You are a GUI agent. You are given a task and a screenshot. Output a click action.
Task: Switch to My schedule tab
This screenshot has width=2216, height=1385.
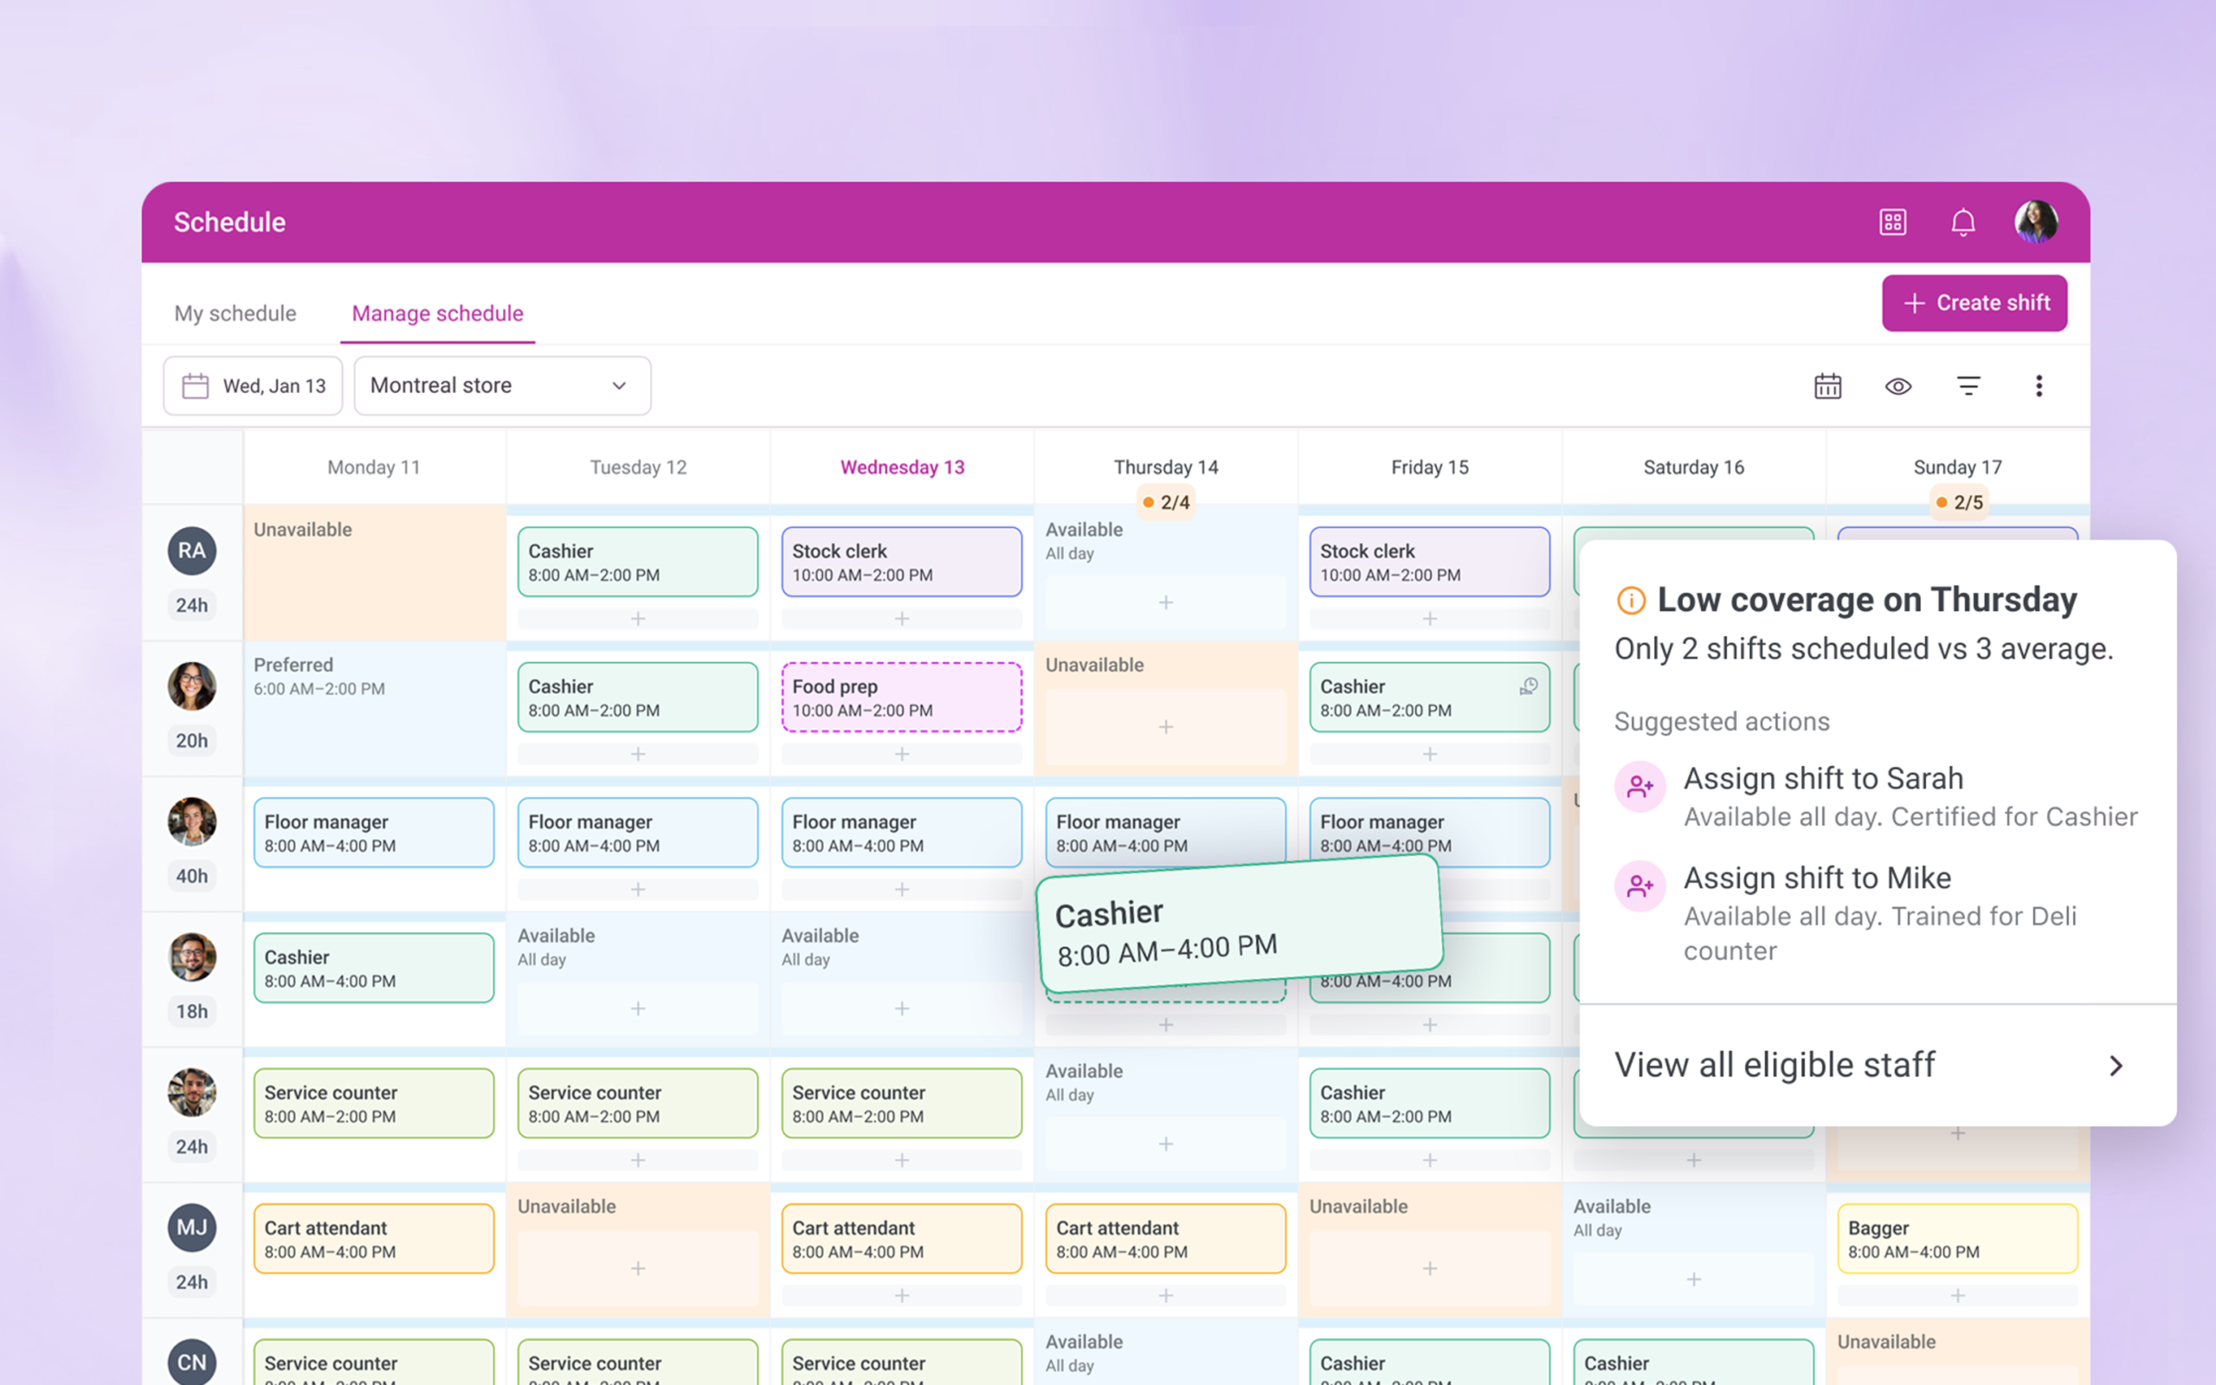pos(235,313)
